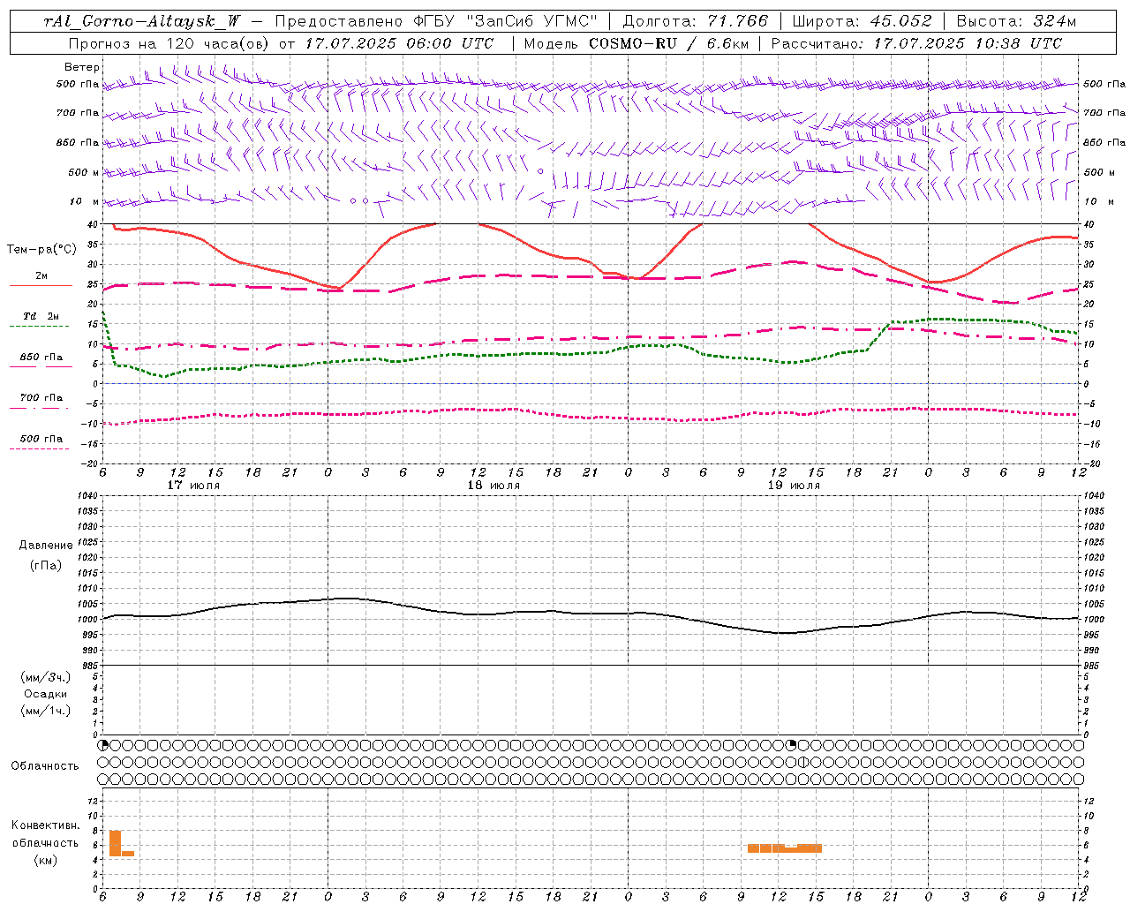Image resolution: width=1130 pixels, height=904 pixels.
Task: Click the 17 июля date label
Action: coord(193,486)
